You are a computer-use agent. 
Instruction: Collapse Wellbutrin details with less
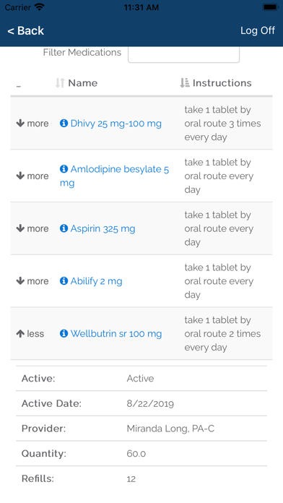click(30, 334)
